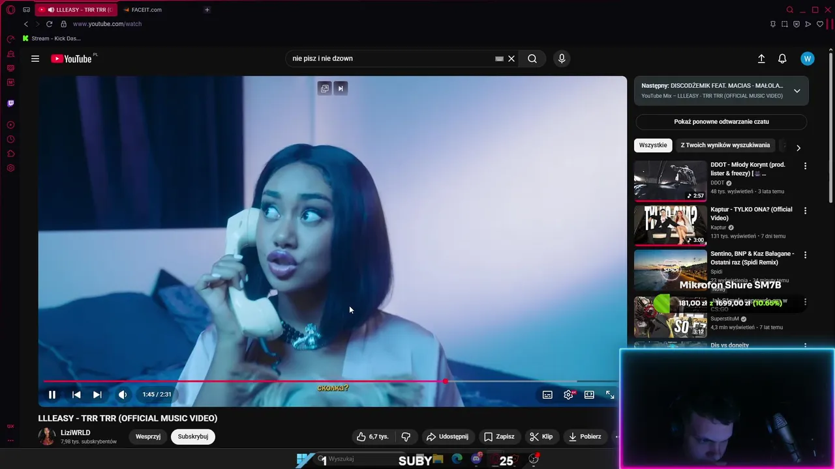Open Kaptur - TYLKO ONA? video thumbnail
The image size is (835, 469).
[670, 225]
